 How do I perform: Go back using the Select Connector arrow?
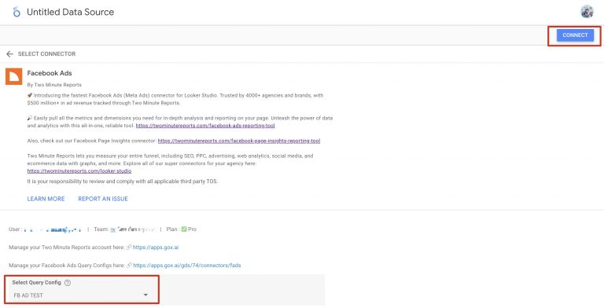click(9, 54)
